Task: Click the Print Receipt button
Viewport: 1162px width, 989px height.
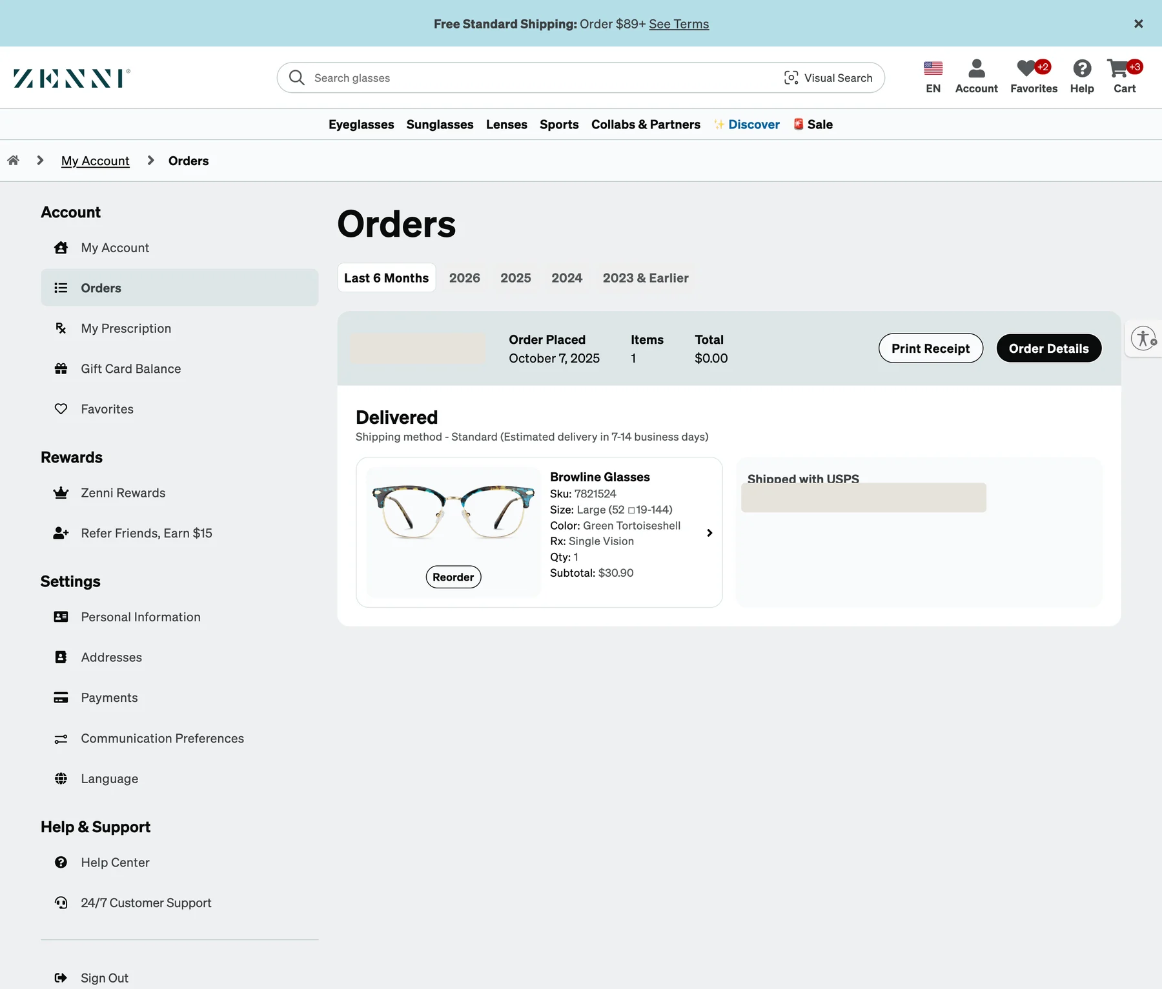Action: tap(930, 348)
